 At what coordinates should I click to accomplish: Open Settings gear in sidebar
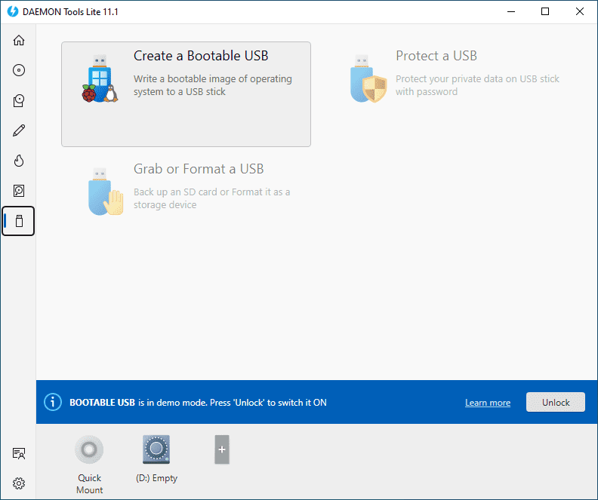point(19,483)
